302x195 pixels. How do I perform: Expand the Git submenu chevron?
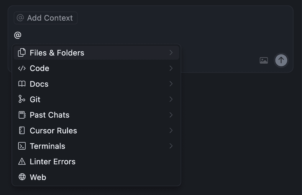[171, 99]
